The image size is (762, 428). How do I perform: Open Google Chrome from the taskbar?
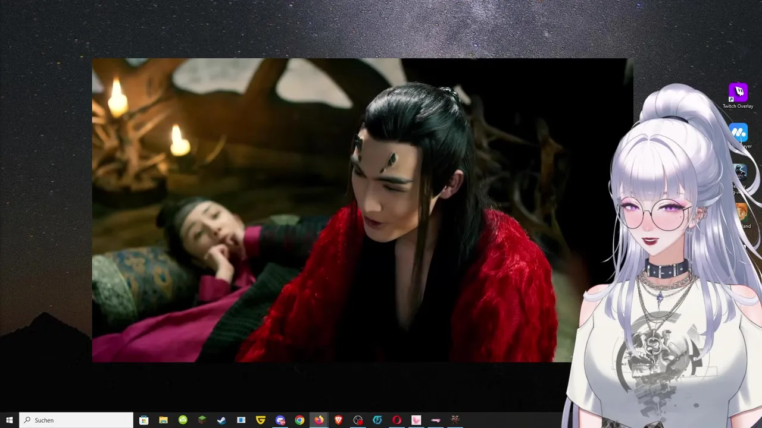click(x=299, y=420)
